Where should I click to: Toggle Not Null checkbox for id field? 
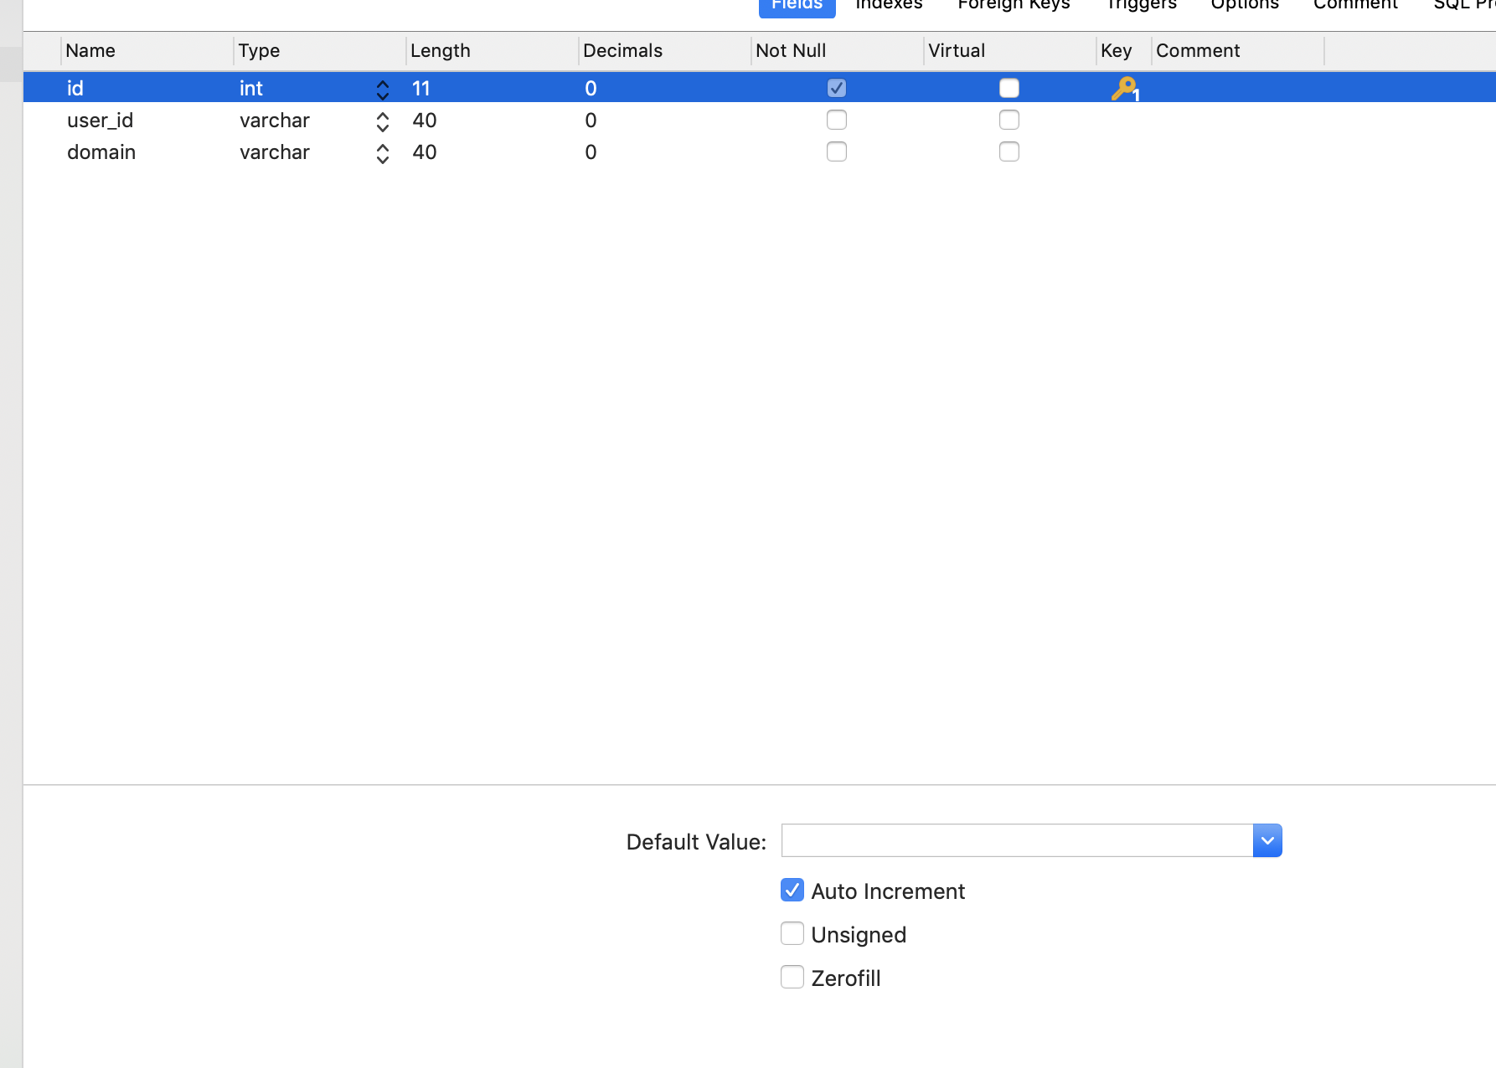[836, 88]
